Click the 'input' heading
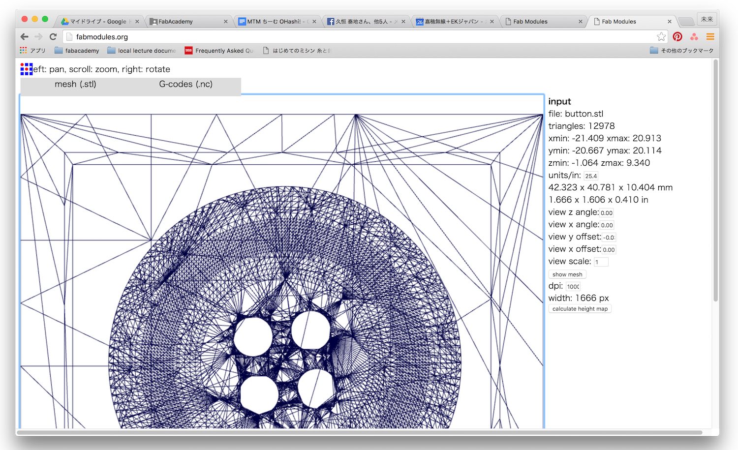The height and width of the screenshot is (450, 738). coord(560,101)
